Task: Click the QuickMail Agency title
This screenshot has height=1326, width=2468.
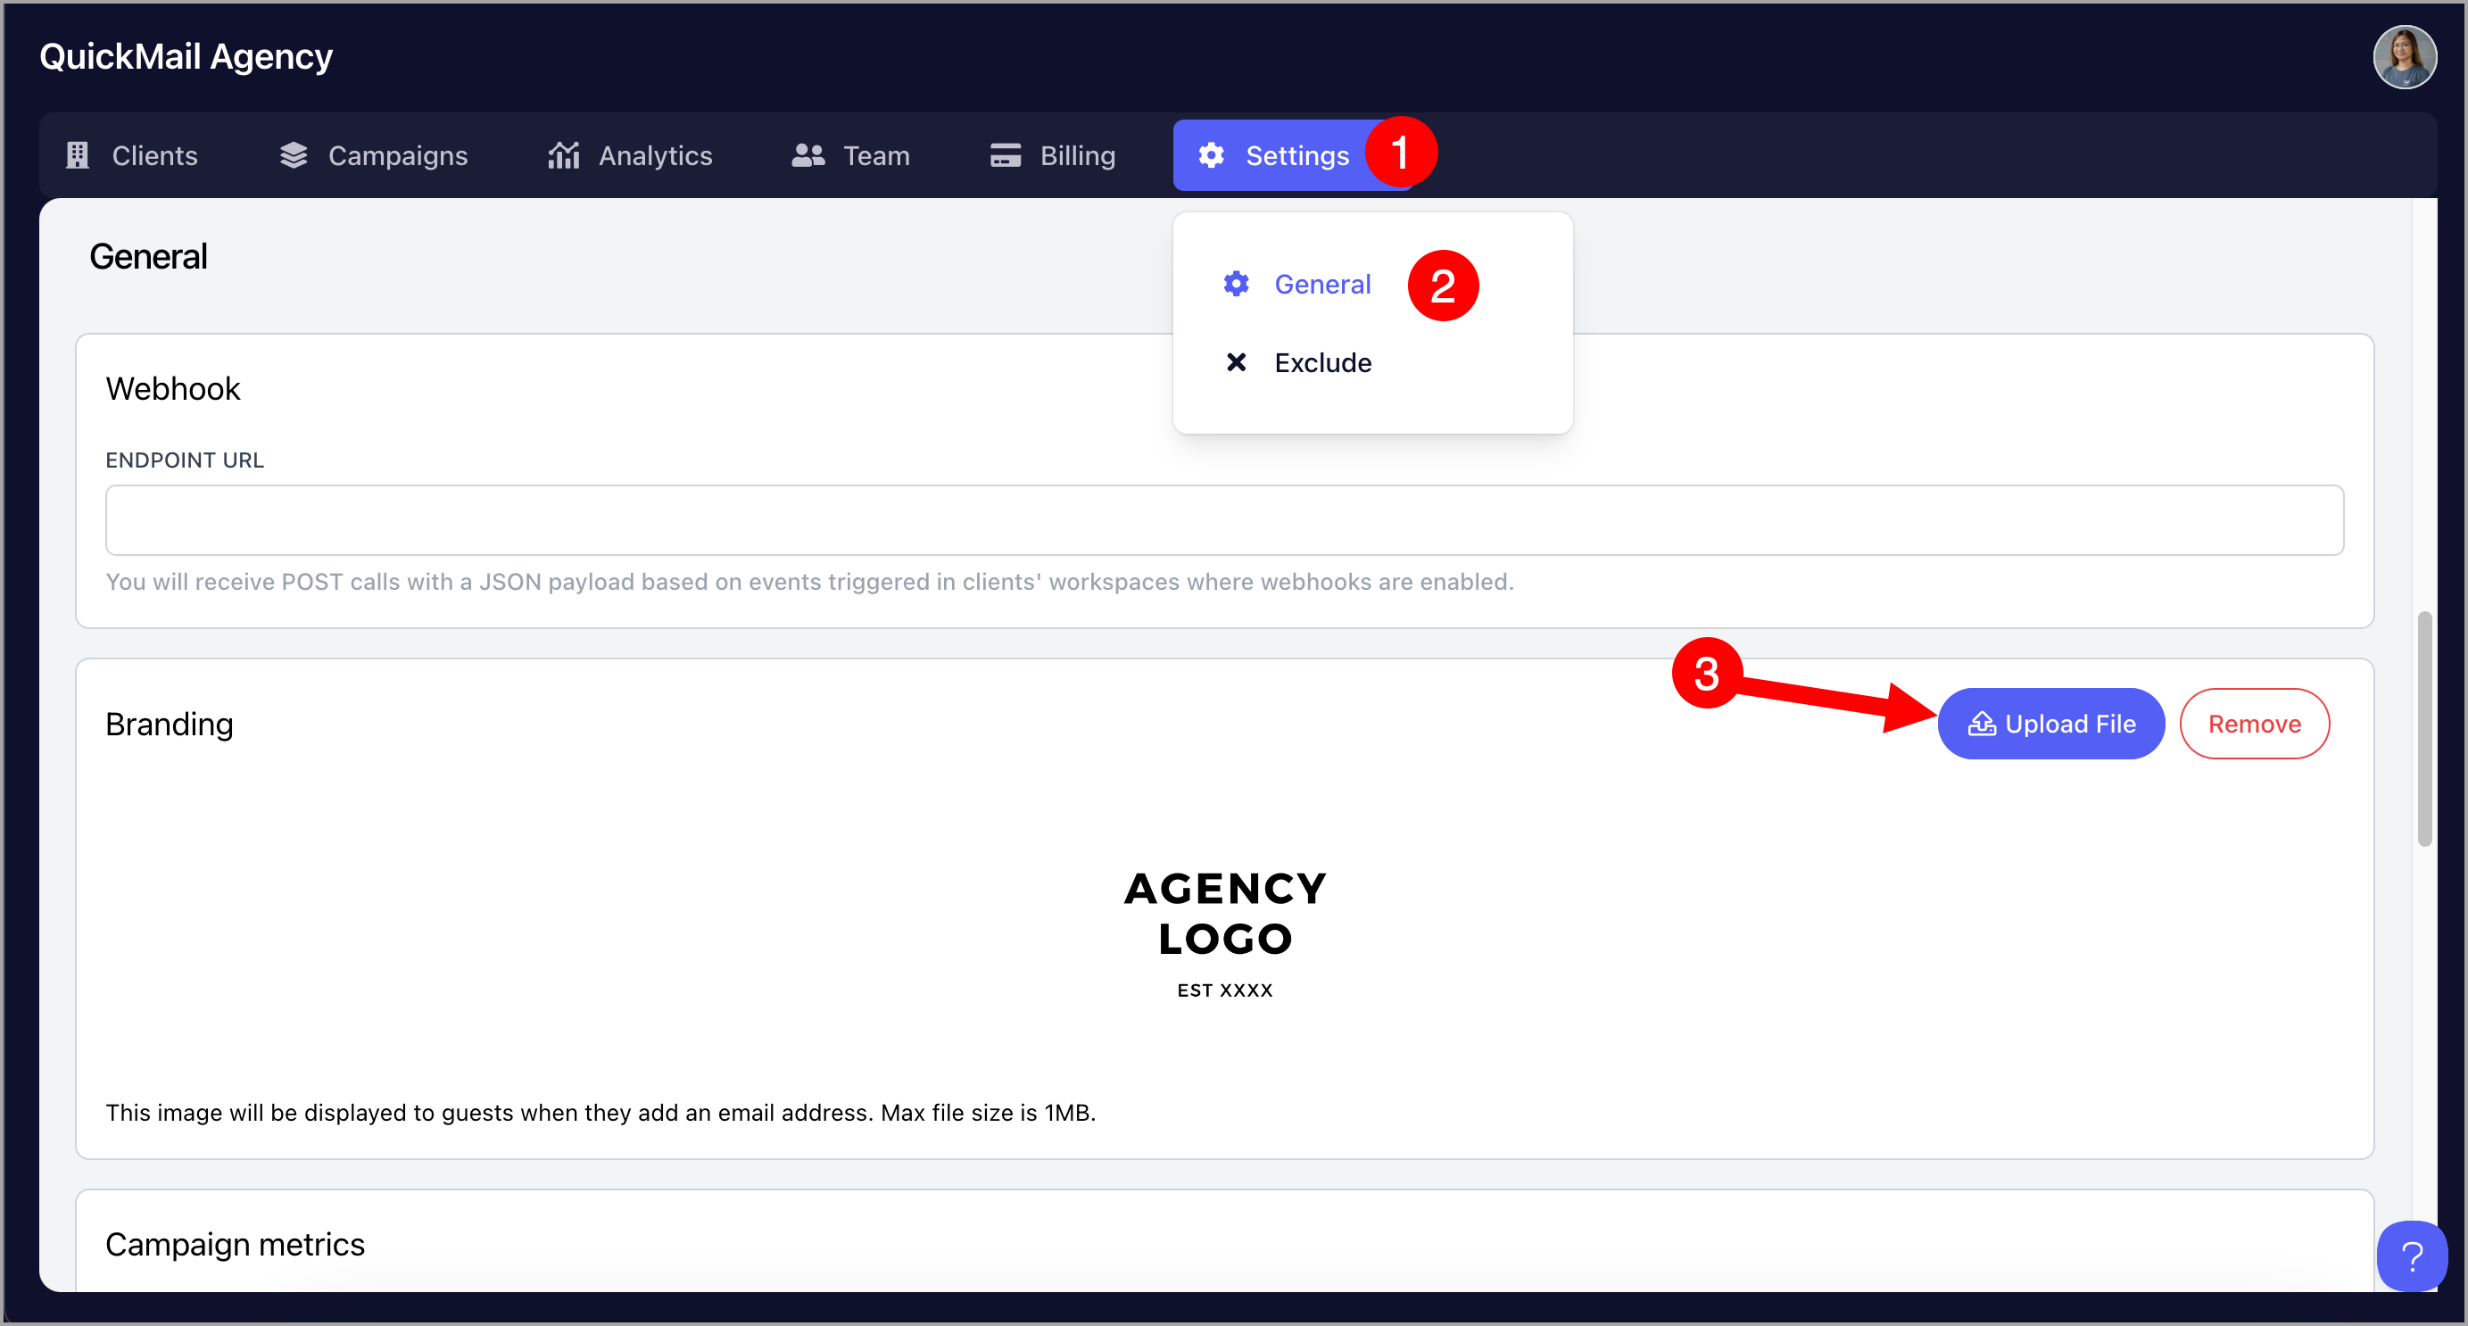Action: 186,56
